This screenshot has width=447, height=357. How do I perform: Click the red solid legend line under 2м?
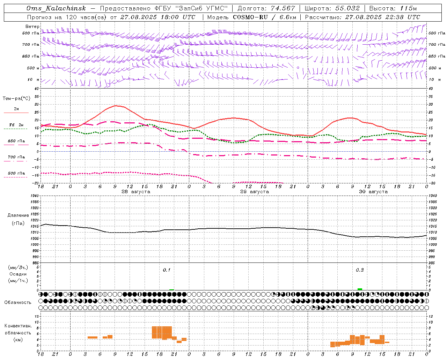(16, 113)
